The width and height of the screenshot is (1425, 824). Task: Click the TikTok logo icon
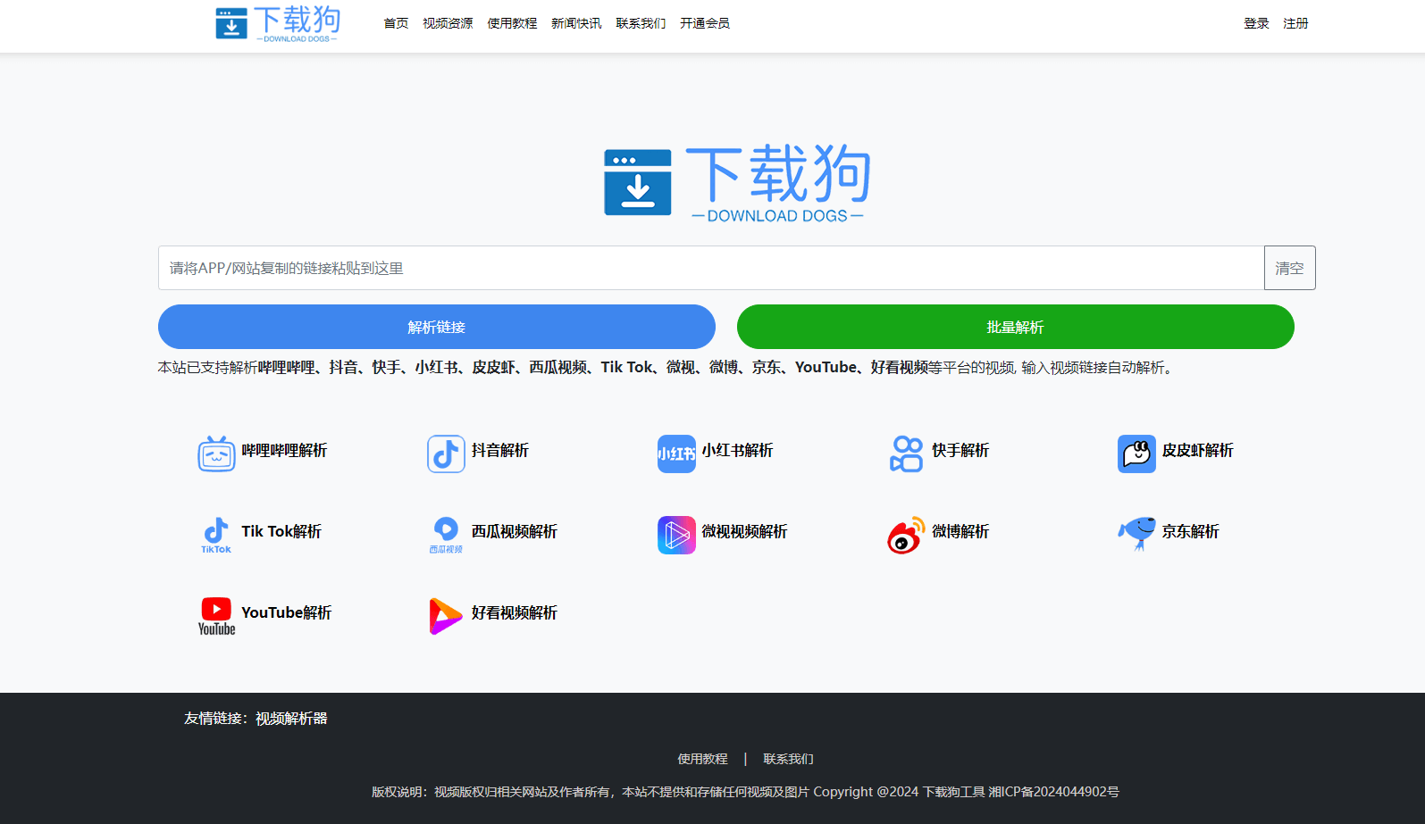click(216, 535)
